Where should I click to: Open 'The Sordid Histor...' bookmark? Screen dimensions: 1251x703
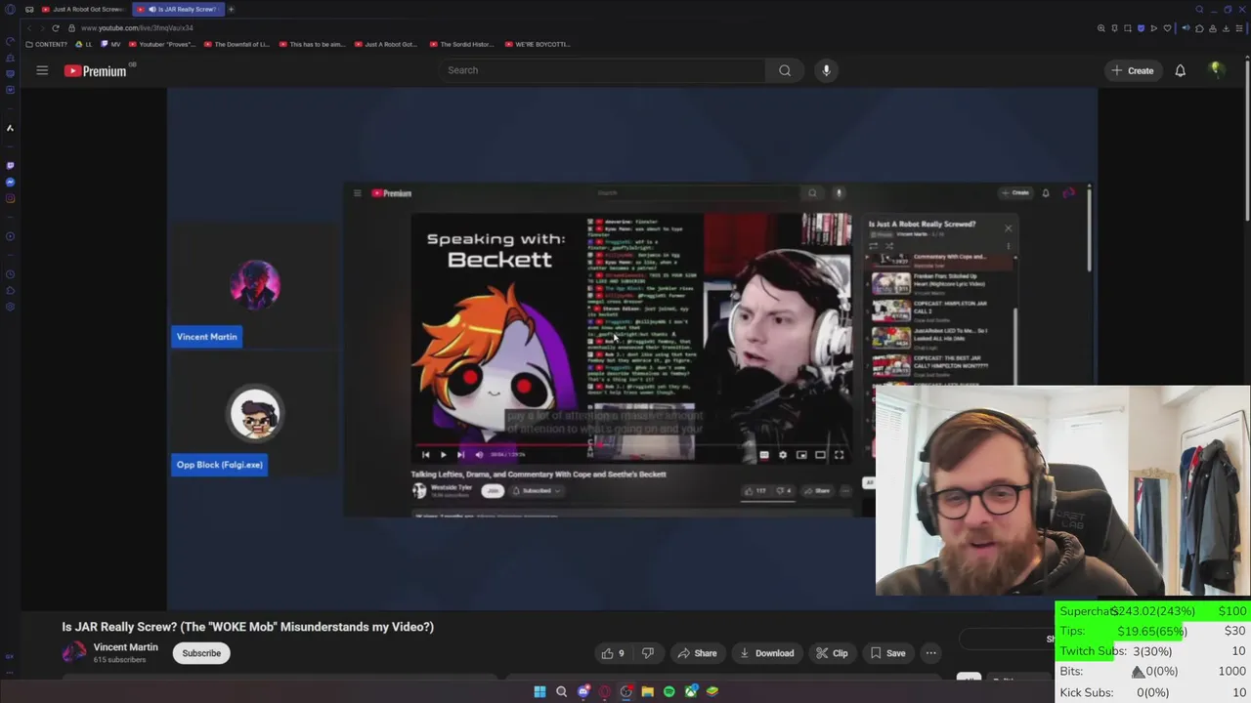point(462,44)
